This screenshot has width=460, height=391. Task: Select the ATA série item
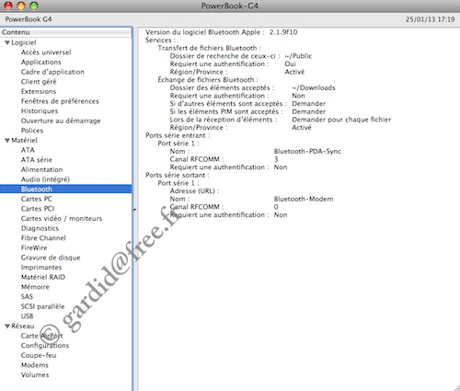coord(37,160)
